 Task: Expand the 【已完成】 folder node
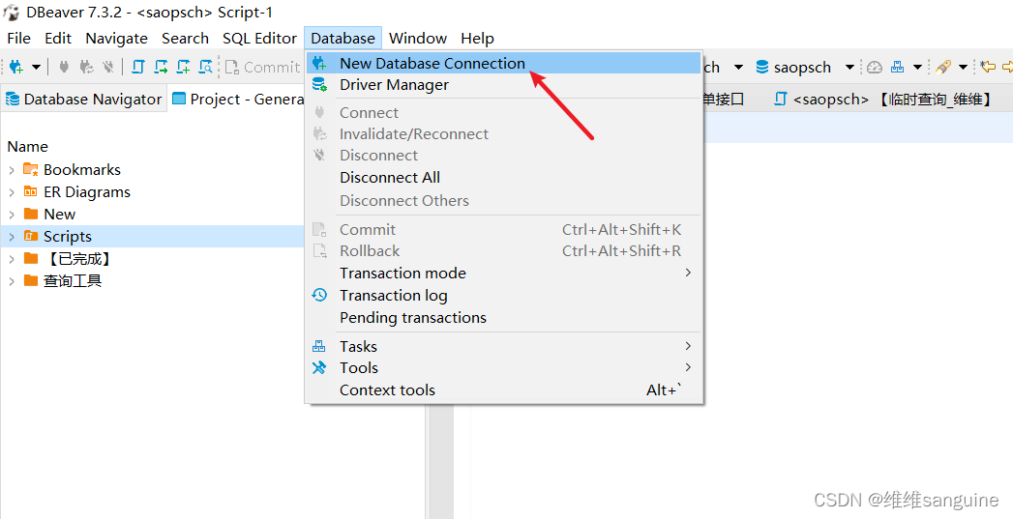click(12, 259)
